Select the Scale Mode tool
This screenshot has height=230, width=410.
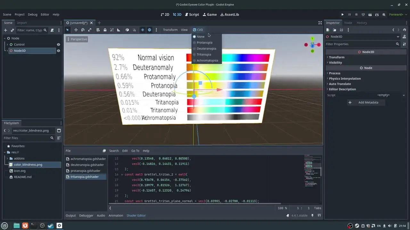click(90, 30)
